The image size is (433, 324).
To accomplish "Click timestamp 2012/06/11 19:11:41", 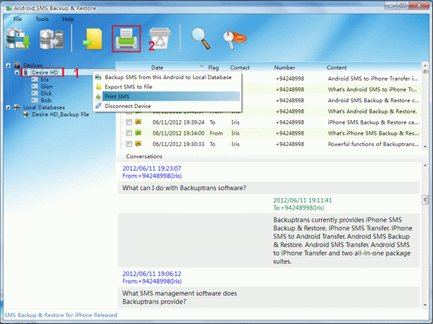I will [x=302, y=200].
